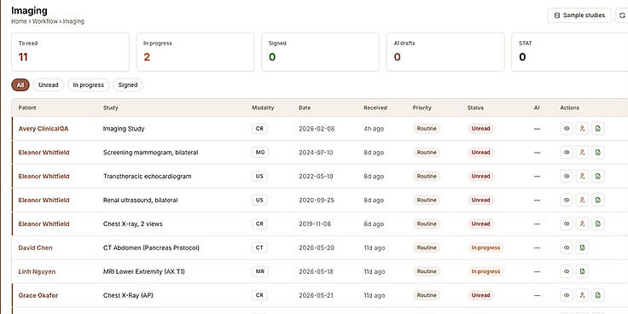628x314 pixels.
Task: Click the In progress status of David Chen
Action: tap(486, 247)
